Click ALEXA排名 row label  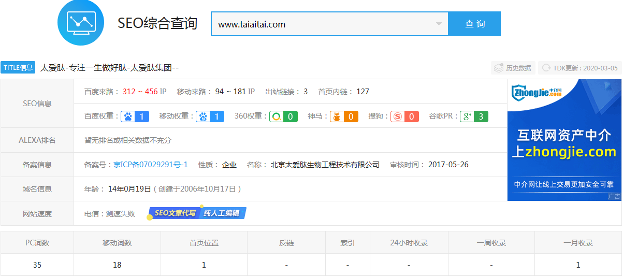click(37, 140)
